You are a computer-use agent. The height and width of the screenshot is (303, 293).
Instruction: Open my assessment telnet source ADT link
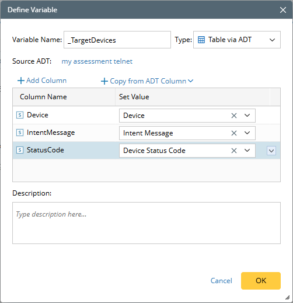(97, 61)
